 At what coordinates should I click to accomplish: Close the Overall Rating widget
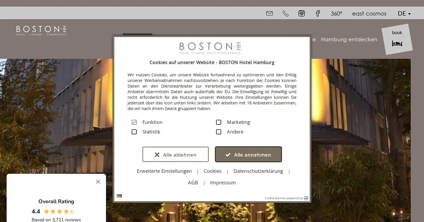click(x=98, y=181)
